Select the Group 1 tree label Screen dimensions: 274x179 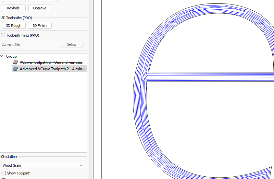click(x=13, y=56)
